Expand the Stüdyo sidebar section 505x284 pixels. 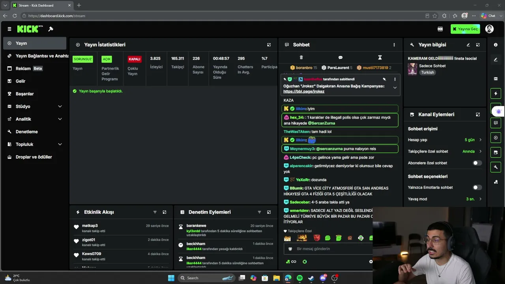[x=60, y=106]
